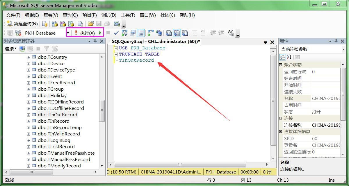Toggle auto-hide pin on Object Explorer panel
349x186 pixels.
tap(95, 41)
